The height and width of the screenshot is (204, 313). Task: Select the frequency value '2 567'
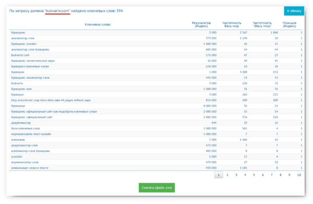click(x=244, y=32)
